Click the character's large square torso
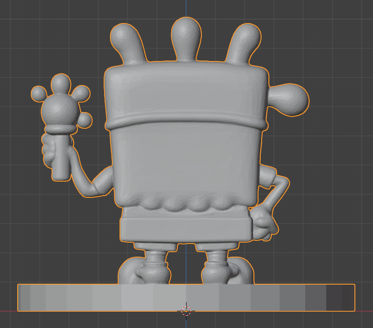 (186, 164)
